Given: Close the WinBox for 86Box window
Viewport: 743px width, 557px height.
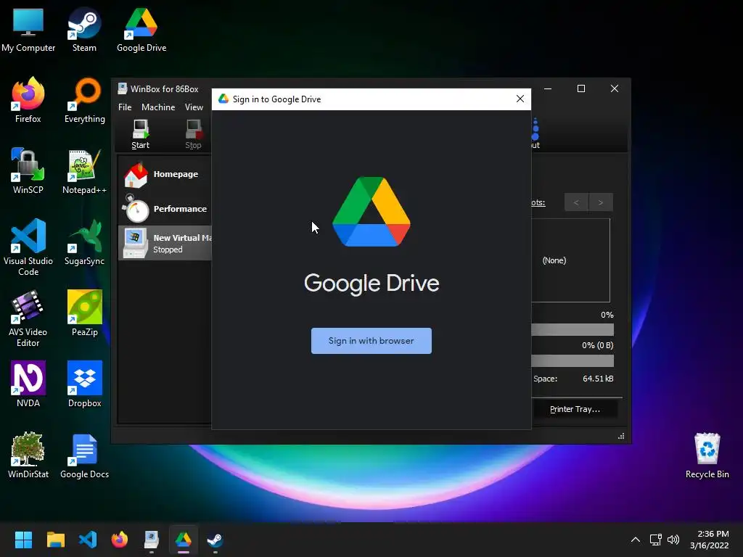Looking at the screenshot, I should click(614, 88).
